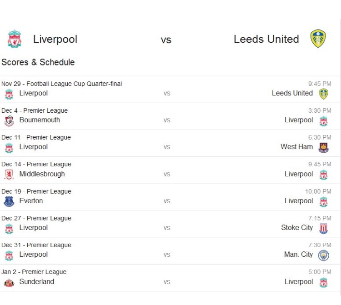Click the Bournemouth club crest
The width and height of the screenshot is (341, 305).
9,121
